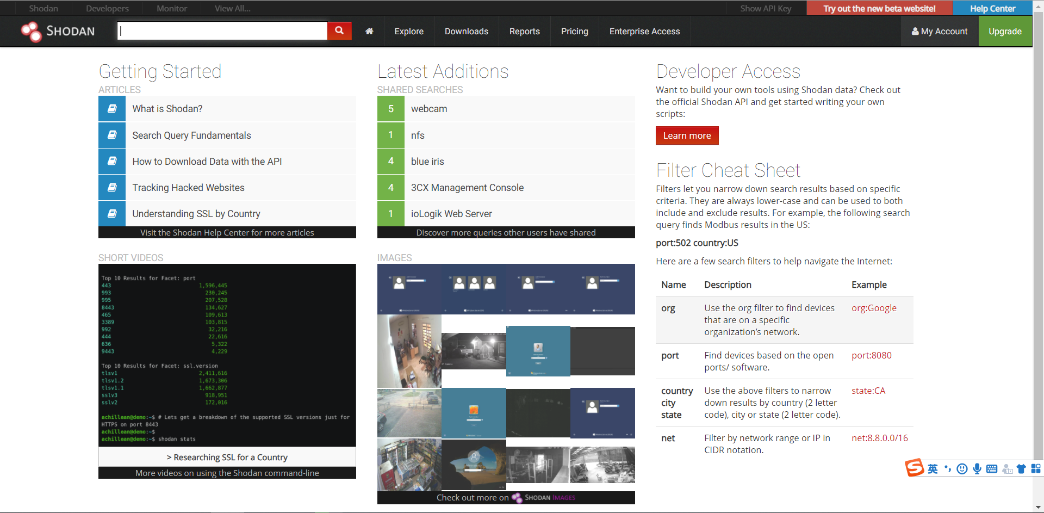Click the Shodan logo in the header

click(x=58, y=32)
